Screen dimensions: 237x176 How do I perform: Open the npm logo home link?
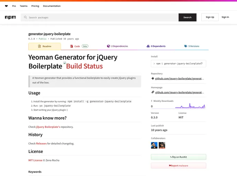click(10, 17)
